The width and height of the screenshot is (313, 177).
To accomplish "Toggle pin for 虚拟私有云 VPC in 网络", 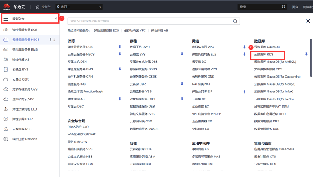I will pyautogui.click(x=244, y=47).
